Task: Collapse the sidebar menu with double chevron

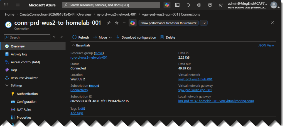Action: pyautogui.click(x=62, y=37)
